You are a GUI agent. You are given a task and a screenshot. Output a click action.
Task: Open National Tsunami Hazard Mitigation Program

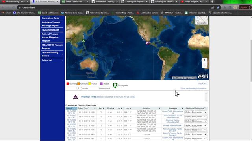pyautogui.click(x=50, y=38)
